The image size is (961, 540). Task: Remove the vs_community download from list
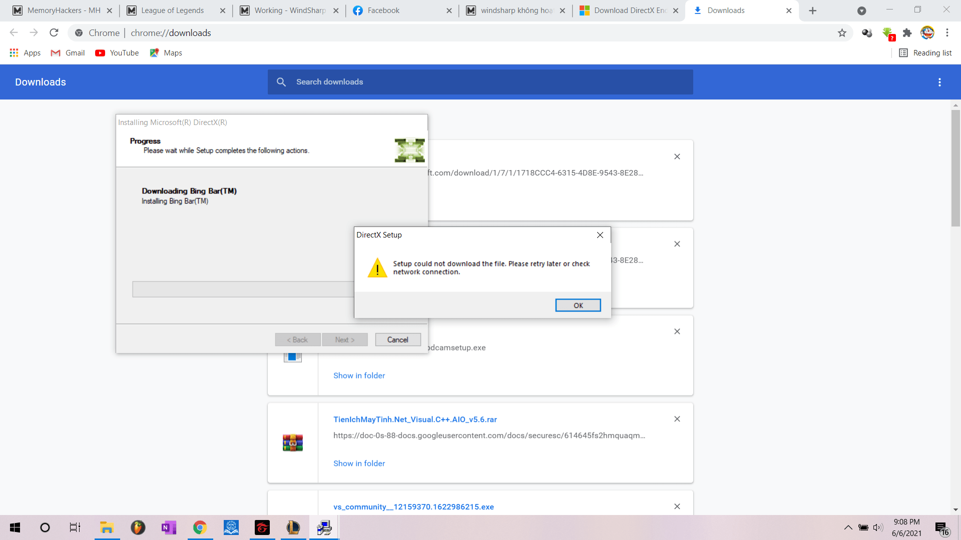click(677, 506)
